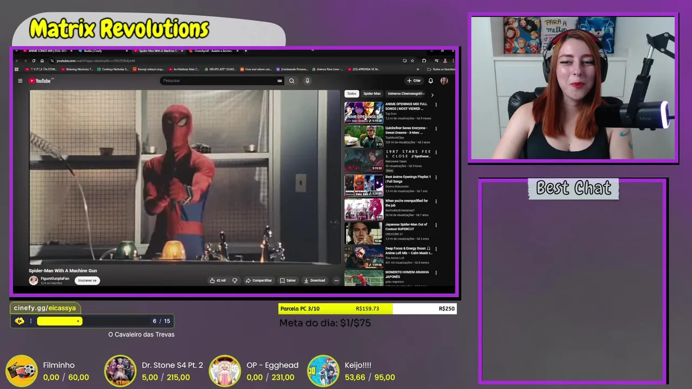Select the Universo Cinematográfico filter chip

(x=406, y=93)
